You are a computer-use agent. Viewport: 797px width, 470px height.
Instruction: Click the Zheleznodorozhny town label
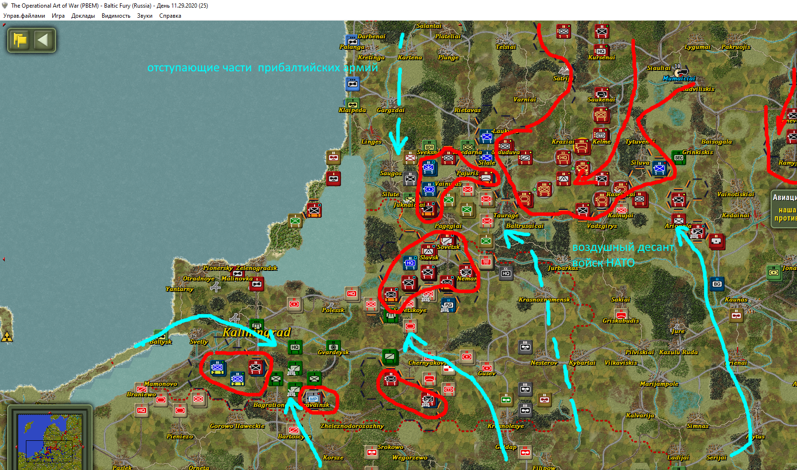[x=352, y=426]
